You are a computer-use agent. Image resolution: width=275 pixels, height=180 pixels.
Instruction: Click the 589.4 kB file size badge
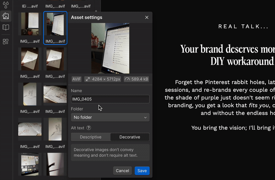(136, 79)
